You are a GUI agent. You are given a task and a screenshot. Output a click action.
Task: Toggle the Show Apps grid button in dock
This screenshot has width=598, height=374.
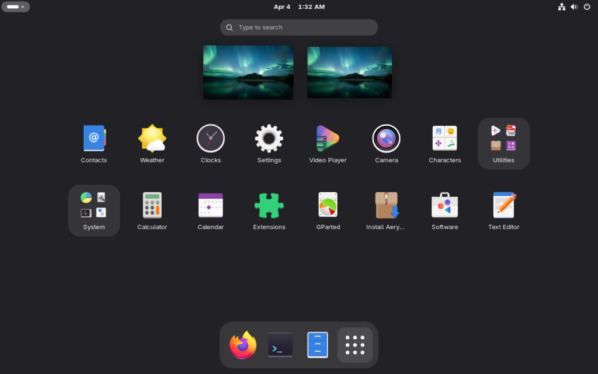(x=355, y=345)
